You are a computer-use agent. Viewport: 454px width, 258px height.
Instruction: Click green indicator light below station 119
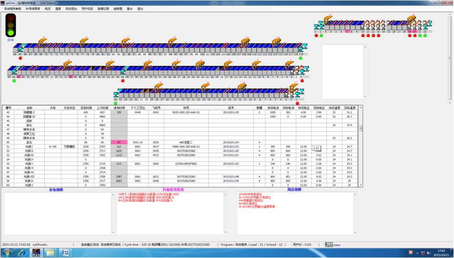(x=301, y=59)
